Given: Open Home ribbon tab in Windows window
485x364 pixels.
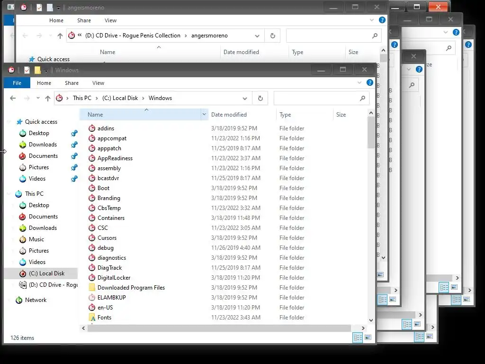Looking at the screenshot, I should pos(44,83).
